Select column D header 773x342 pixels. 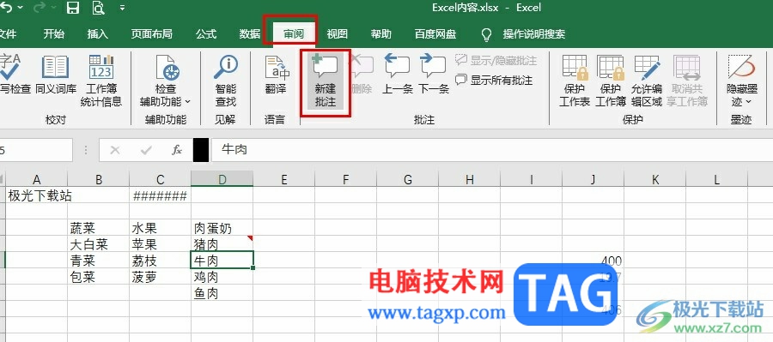[x=222, y=180]
